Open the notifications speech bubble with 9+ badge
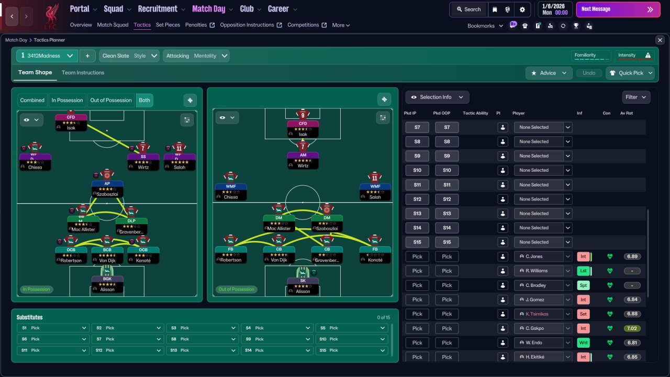 point(513,25)
